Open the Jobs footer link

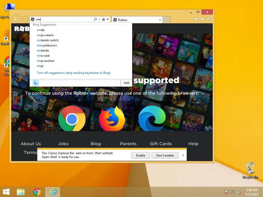coord(63,144)
